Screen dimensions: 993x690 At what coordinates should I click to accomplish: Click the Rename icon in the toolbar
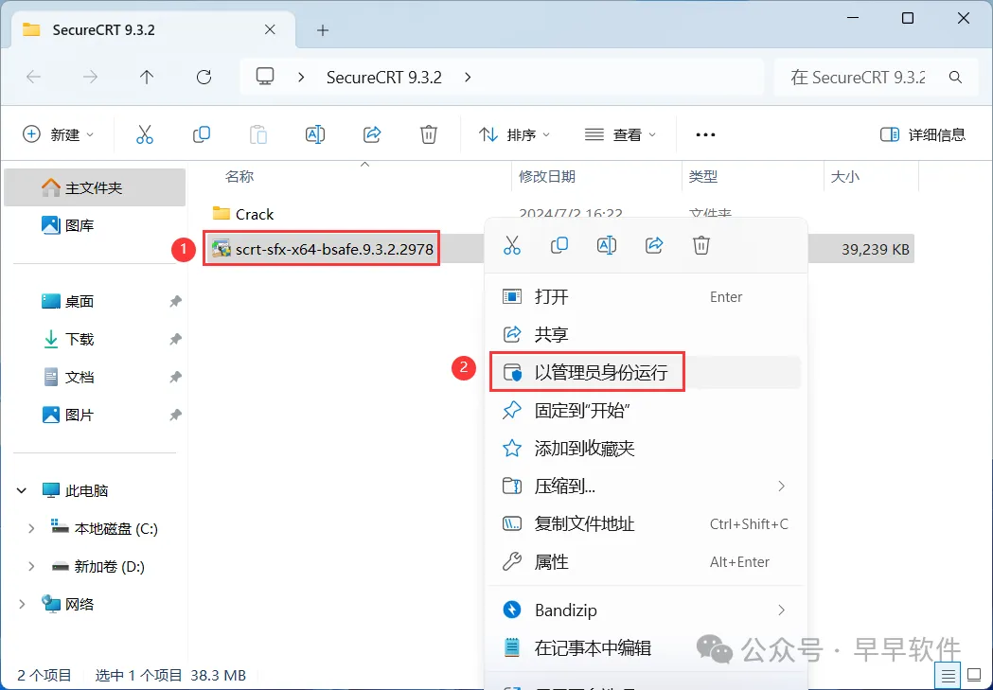pos(314,134)
